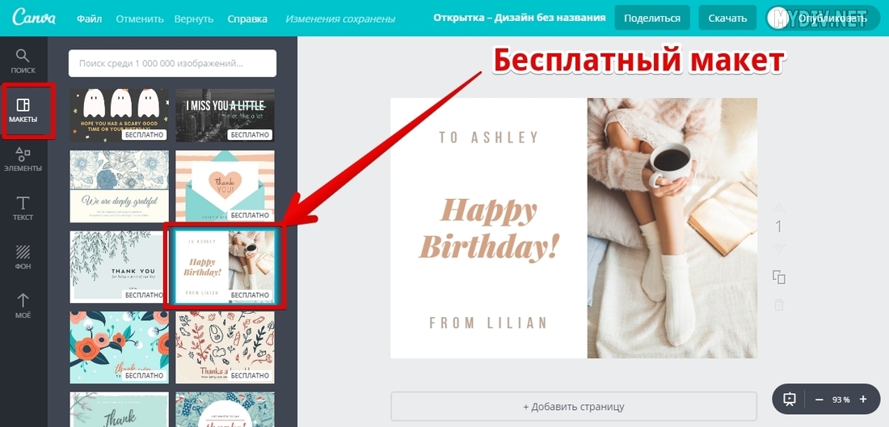Open the Поиск search panel icon
Image resolution: width=889 pixels, height=427 pixels.
point(23,61)
